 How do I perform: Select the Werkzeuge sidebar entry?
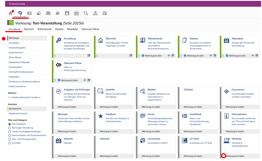pyautogui.click(x=27, y=38)
